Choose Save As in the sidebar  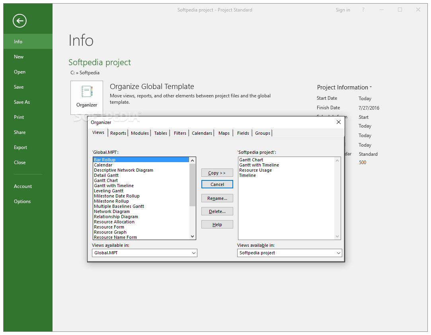click(28, 102)
